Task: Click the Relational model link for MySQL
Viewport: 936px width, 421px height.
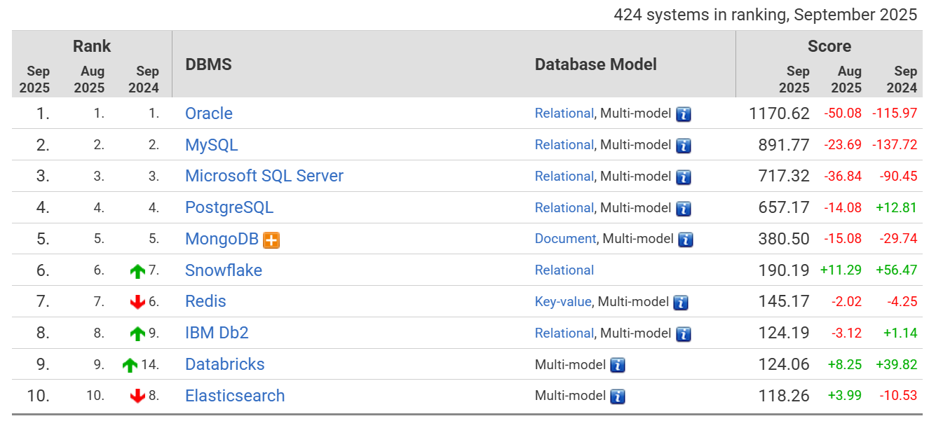Action: (x=564, y=145)
